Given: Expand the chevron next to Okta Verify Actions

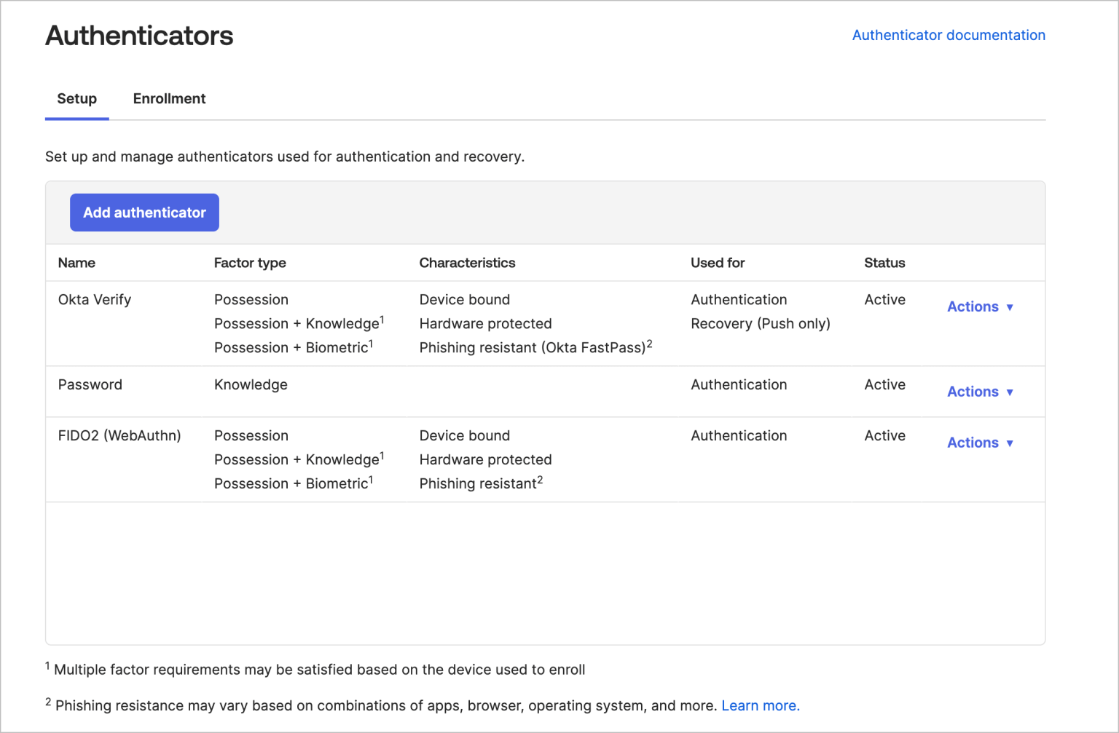Looking at the screenshot, I should (1011, 307).
